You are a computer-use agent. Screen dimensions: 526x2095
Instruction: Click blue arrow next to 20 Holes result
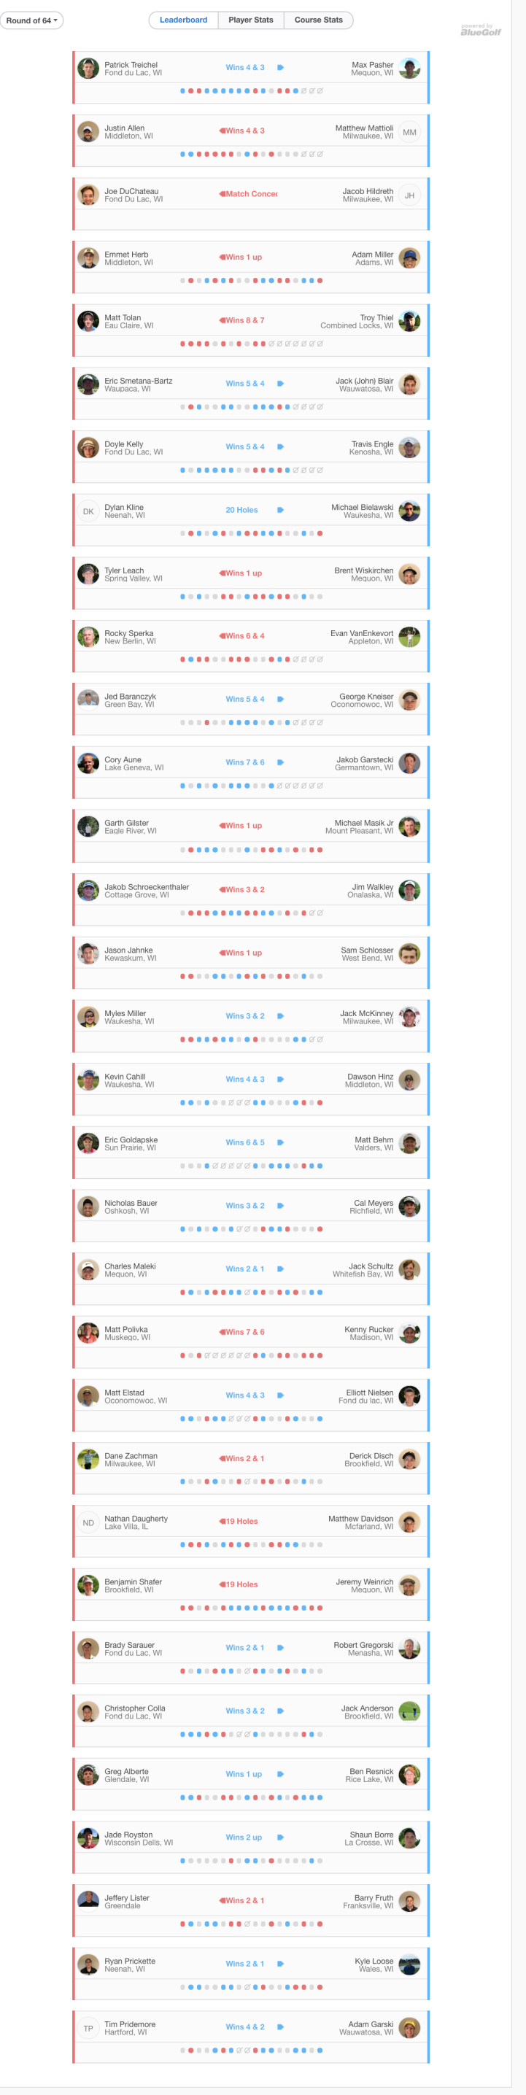tap(280, 510)
